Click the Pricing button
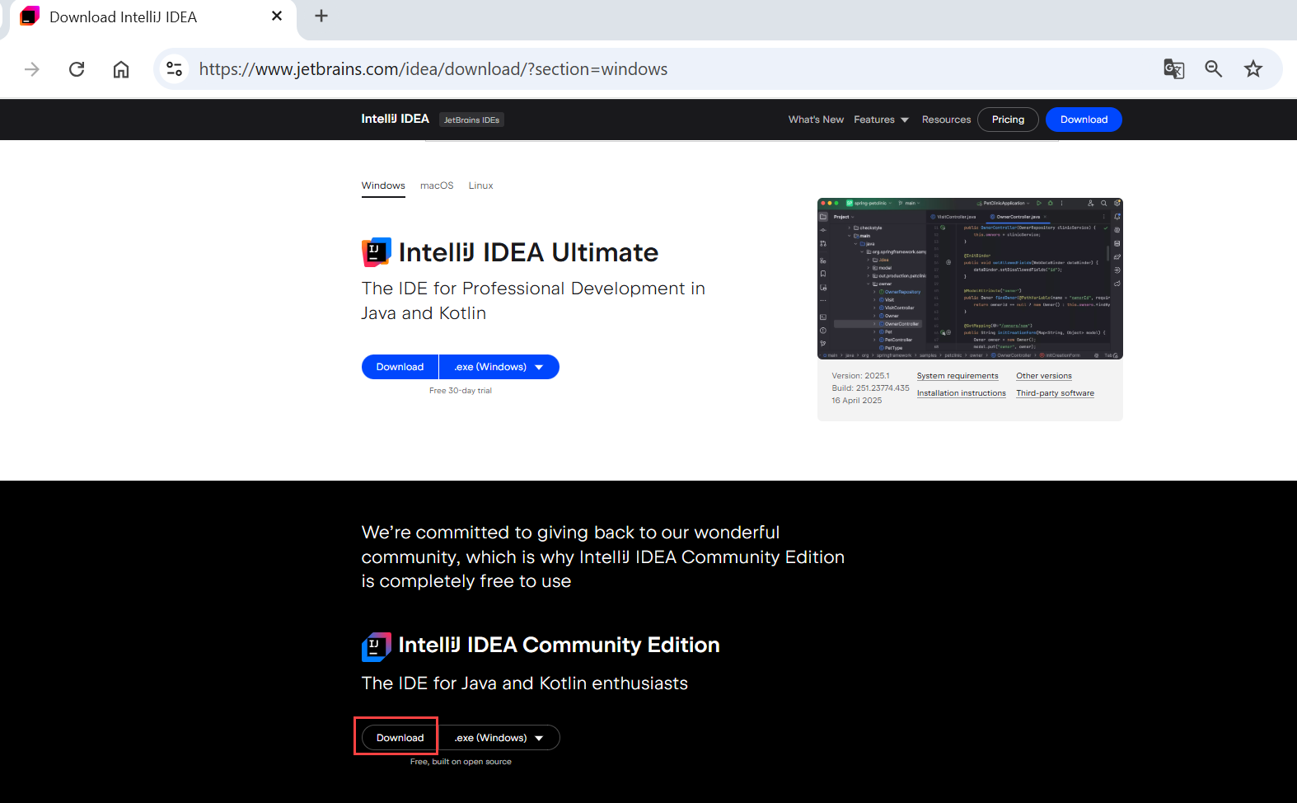 (x=1008, y=120)
